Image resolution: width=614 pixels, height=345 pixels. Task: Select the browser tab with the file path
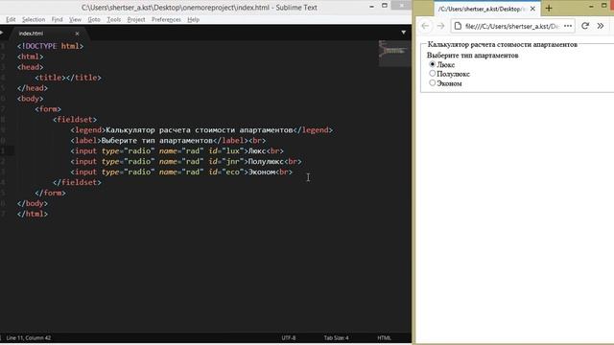pyautogui.click(x=487, y=9)
